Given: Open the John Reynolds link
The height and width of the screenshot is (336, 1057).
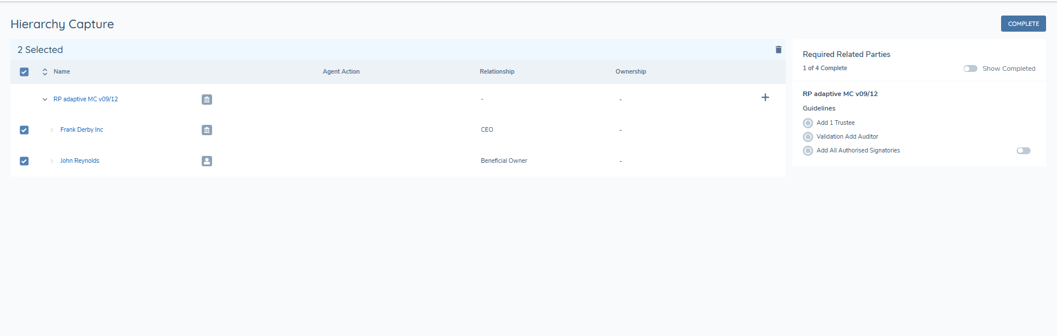Looking at the screenshot, I should coord(80,161).
